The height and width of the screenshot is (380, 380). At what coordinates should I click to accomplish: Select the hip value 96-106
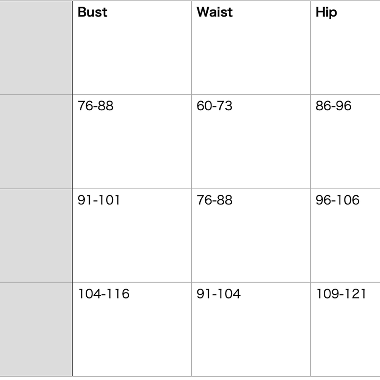pos(337,200)
